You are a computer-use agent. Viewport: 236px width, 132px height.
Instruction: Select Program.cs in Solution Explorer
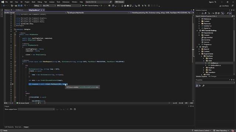click(208, 44)
